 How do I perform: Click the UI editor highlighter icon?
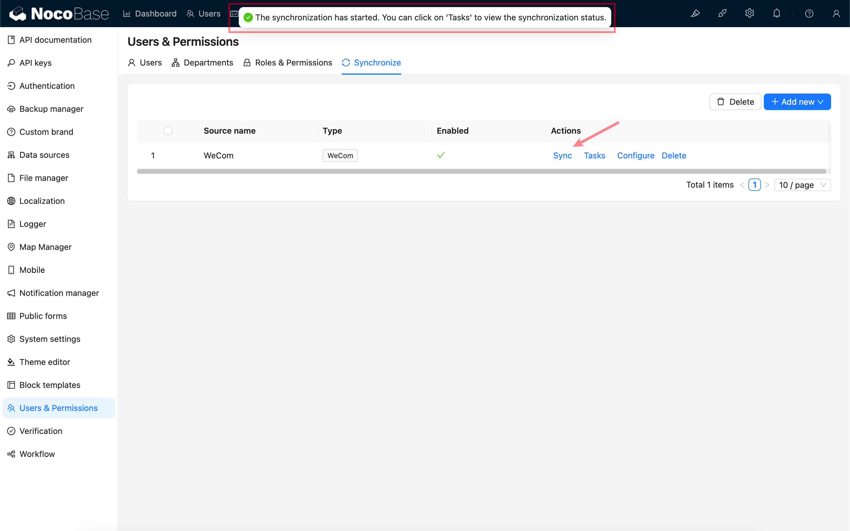[695, 14]
